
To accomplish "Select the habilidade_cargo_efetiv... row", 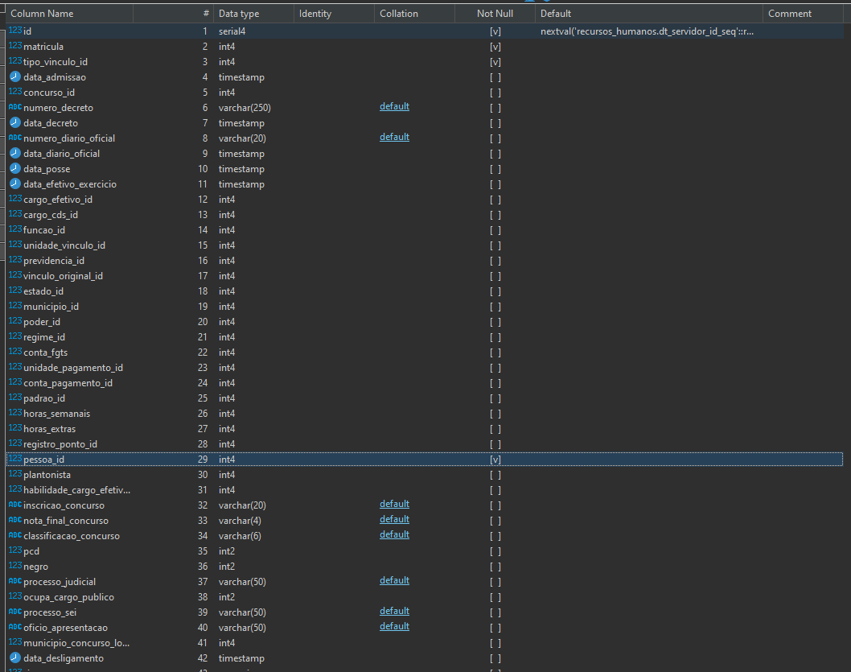I will coord(425,489).
